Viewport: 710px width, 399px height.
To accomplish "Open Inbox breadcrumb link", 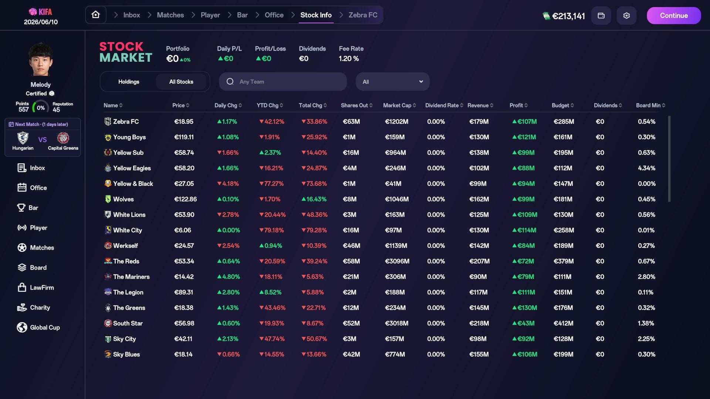I will click(132, 15).
